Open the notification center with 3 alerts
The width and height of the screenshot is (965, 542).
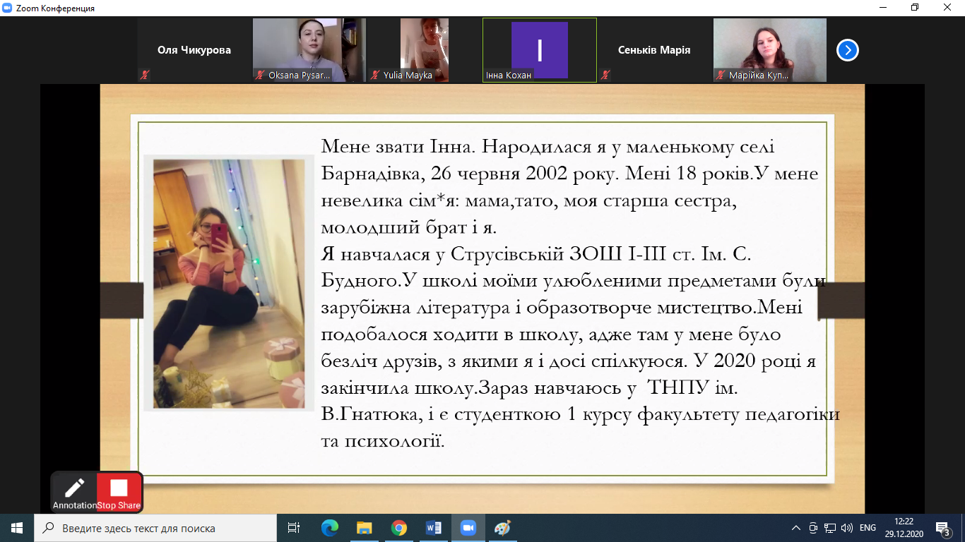point(942,528)
